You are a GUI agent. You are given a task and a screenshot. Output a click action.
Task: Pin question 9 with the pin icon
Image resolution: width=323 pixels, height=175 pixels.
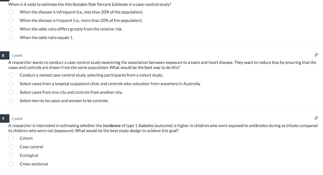(316, 118)
